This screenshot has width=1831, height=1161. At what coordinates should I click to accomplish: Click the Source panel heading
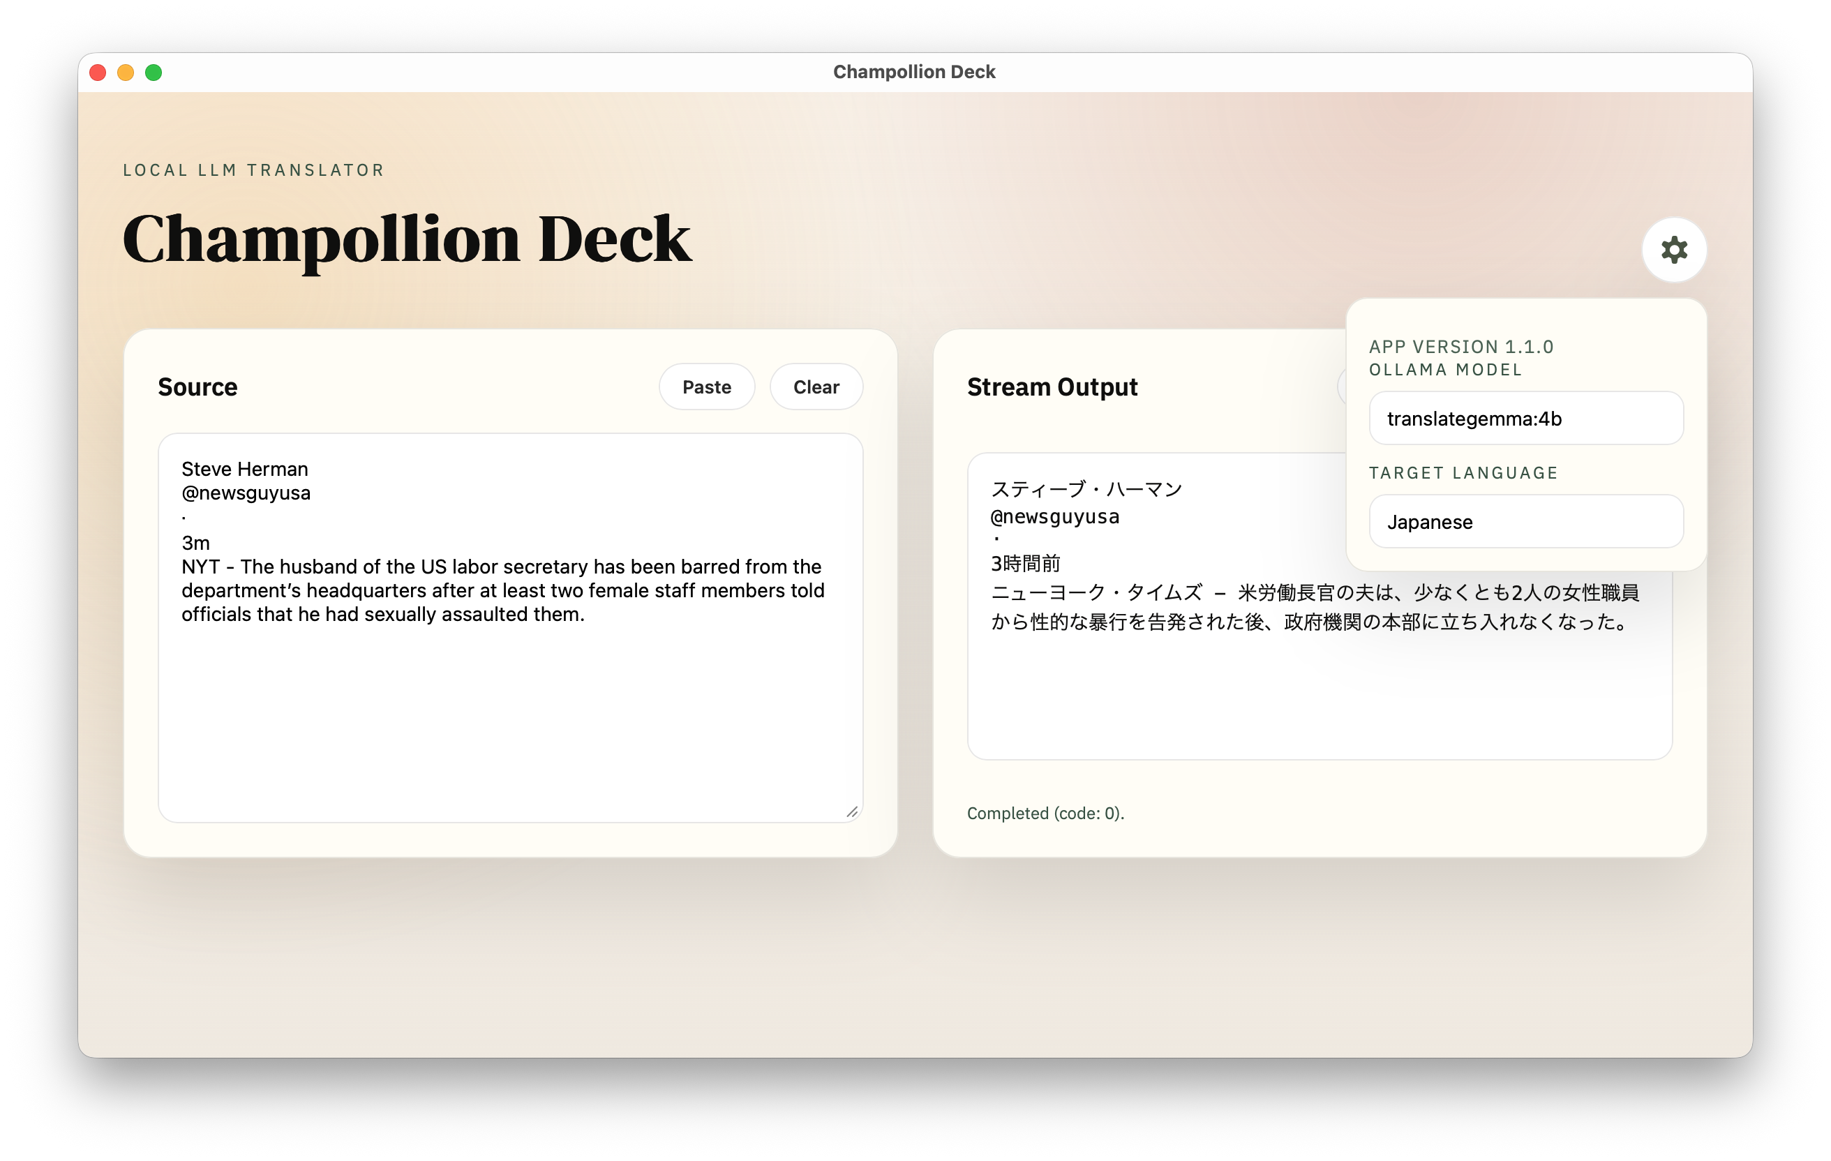(197, 387)
